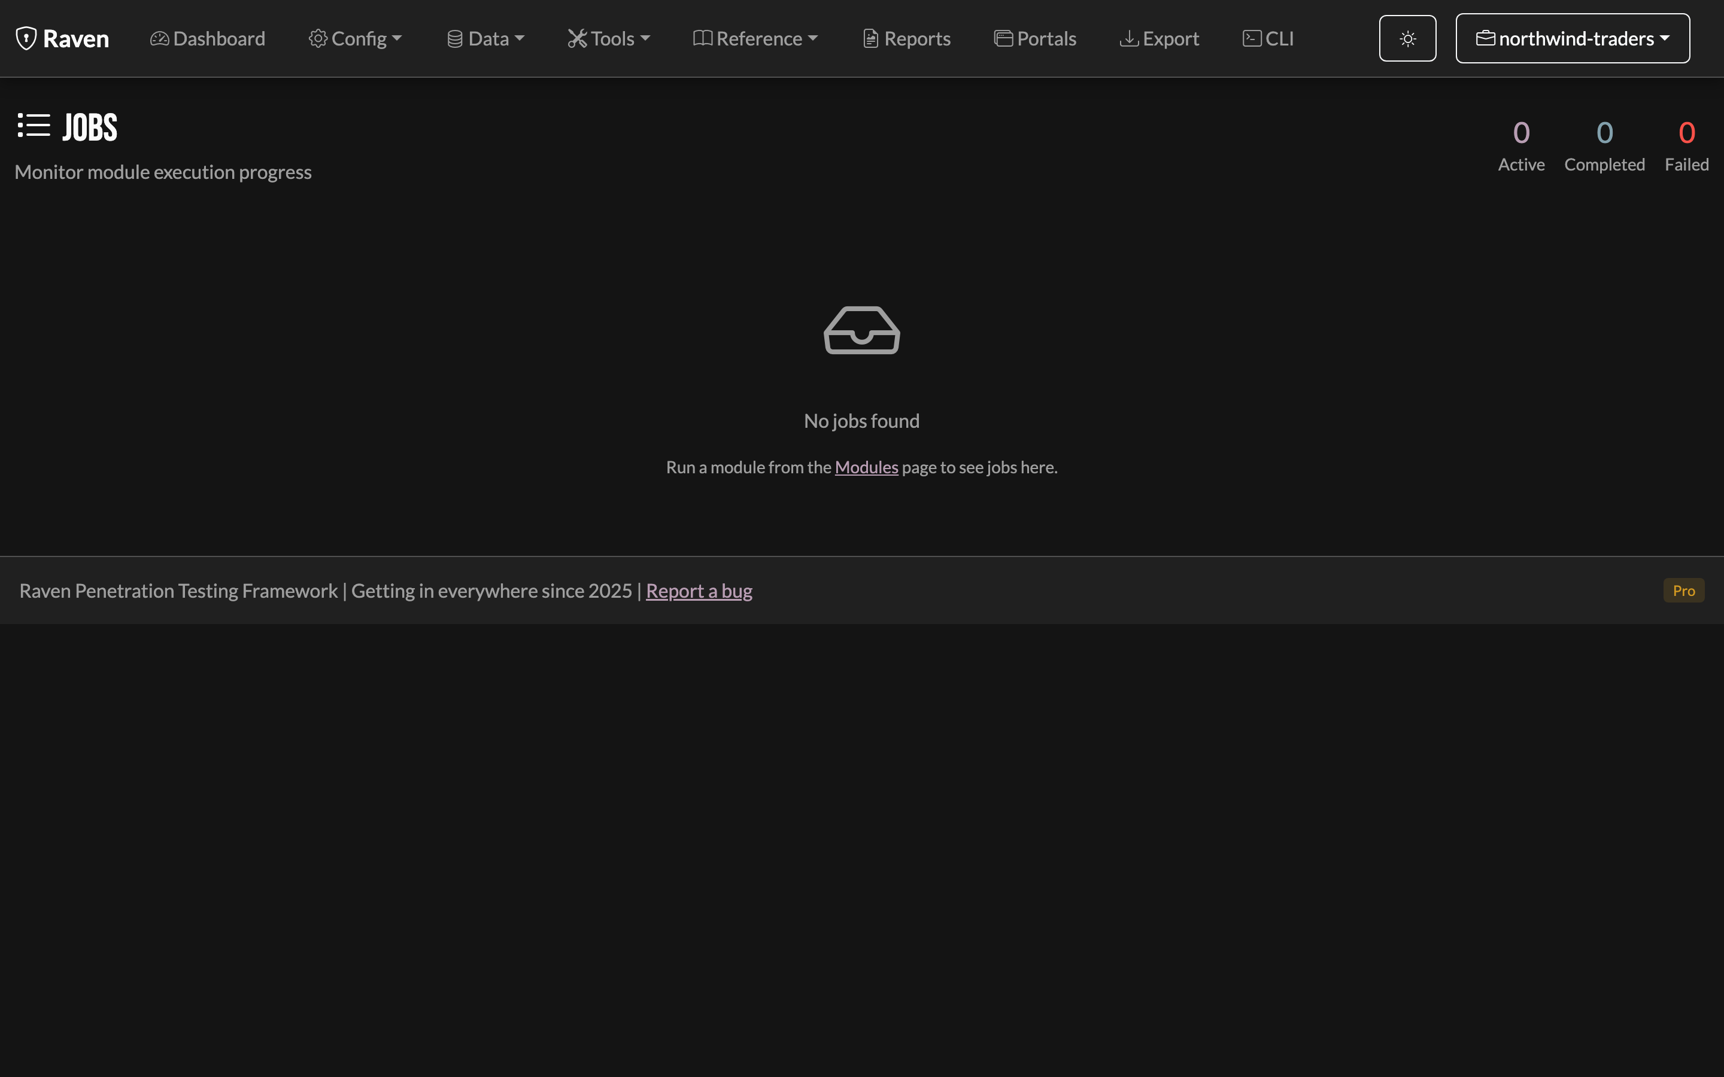Click the Tools wrench icon
Screen dimensions: 1724x1077
[x=577, y=38]
